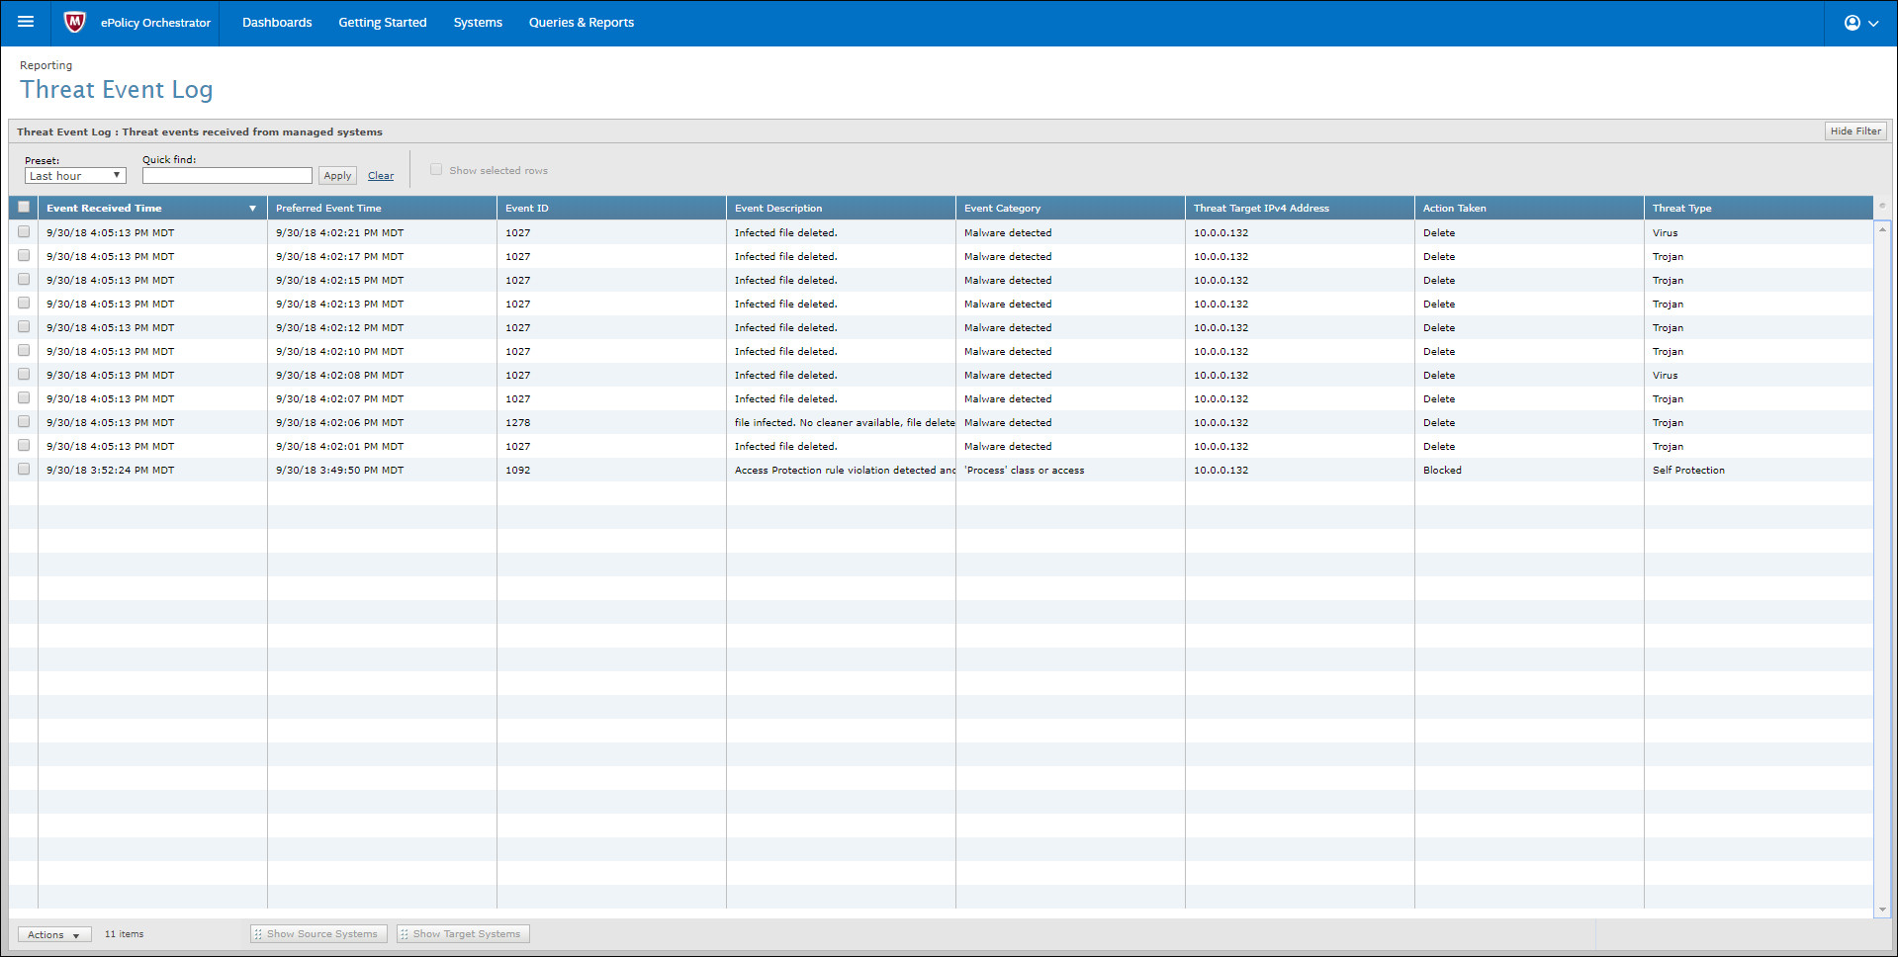Image resolution: width=1898 pixels, height=957 pixels.
Task: Open the hamburger main menu
Action: click(26, 22)
